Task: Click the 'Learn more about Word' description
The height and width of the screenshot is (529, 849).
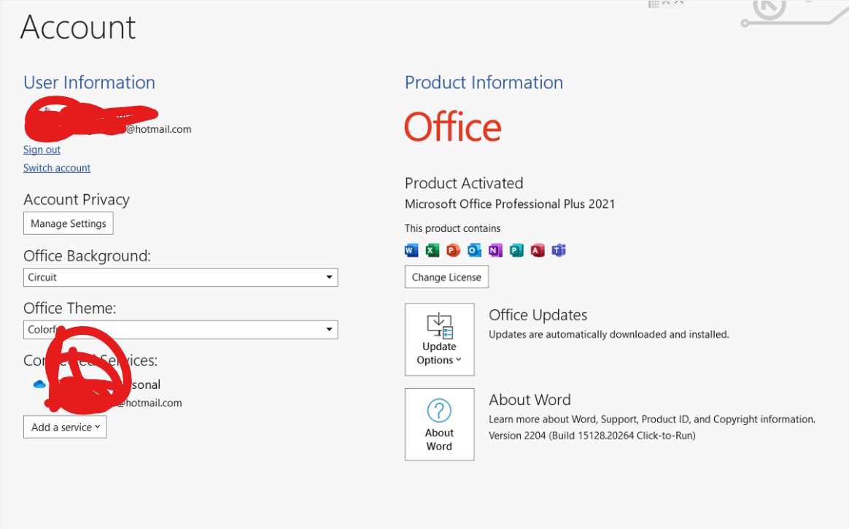Action: [652, 419]
